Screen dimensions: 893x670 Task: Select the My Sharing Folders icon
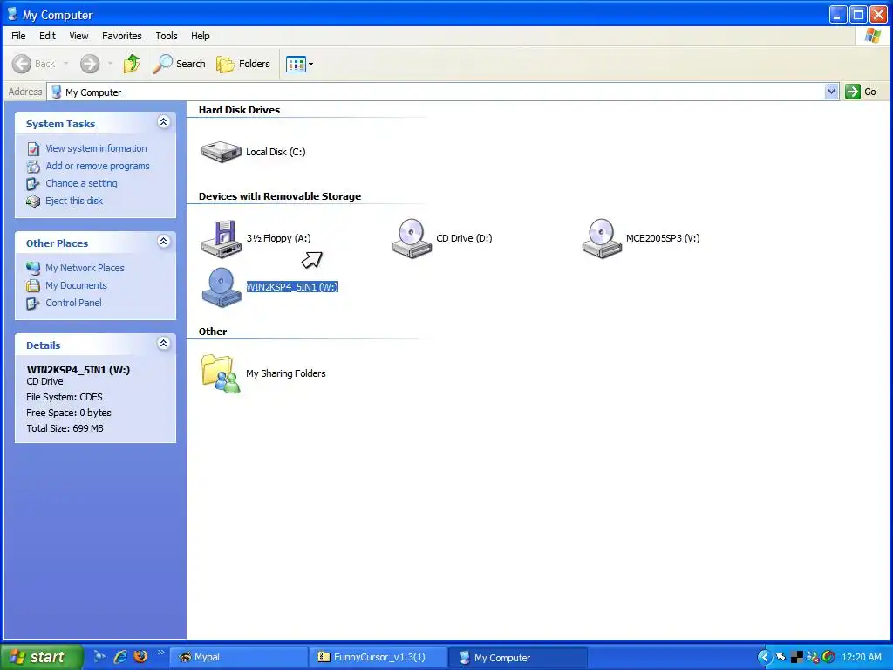[221, 373]
